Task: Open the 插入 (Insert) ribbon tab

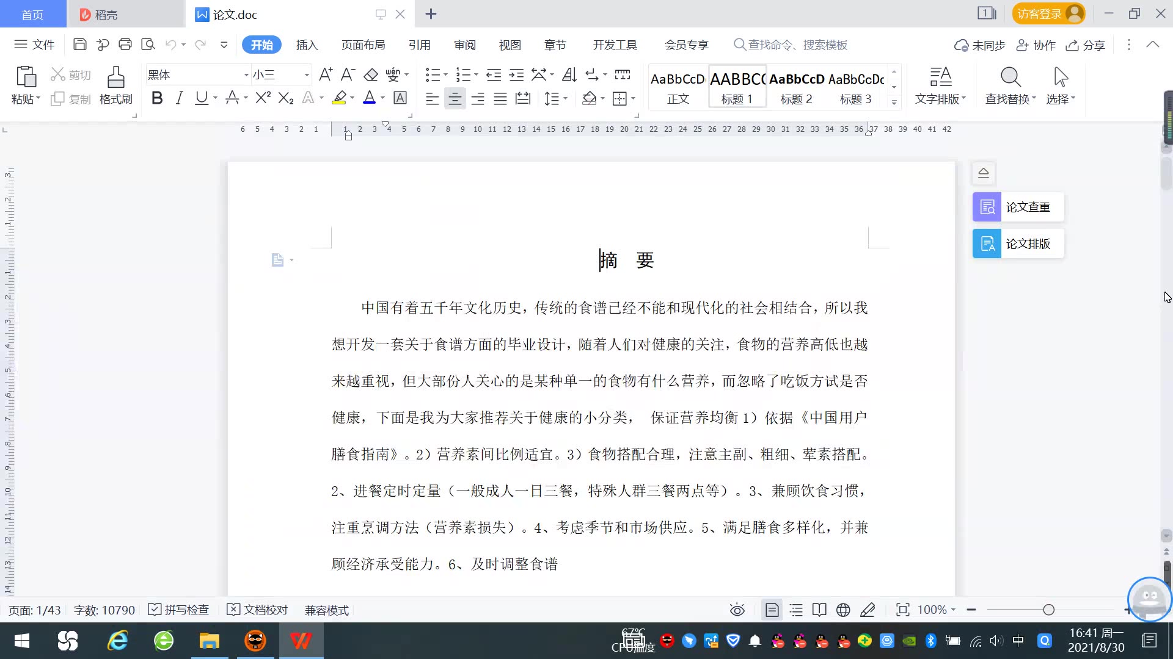Action: [x=307, y=45]
